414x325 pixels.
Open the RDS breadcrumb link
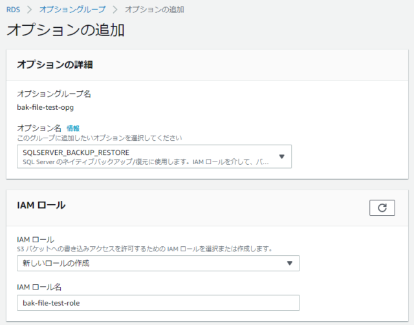click(13, 10)
